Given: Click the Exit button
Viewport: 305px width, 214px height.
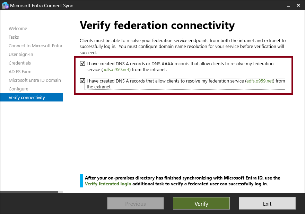Looking at the screenshot, I should (x=267, y=204).
